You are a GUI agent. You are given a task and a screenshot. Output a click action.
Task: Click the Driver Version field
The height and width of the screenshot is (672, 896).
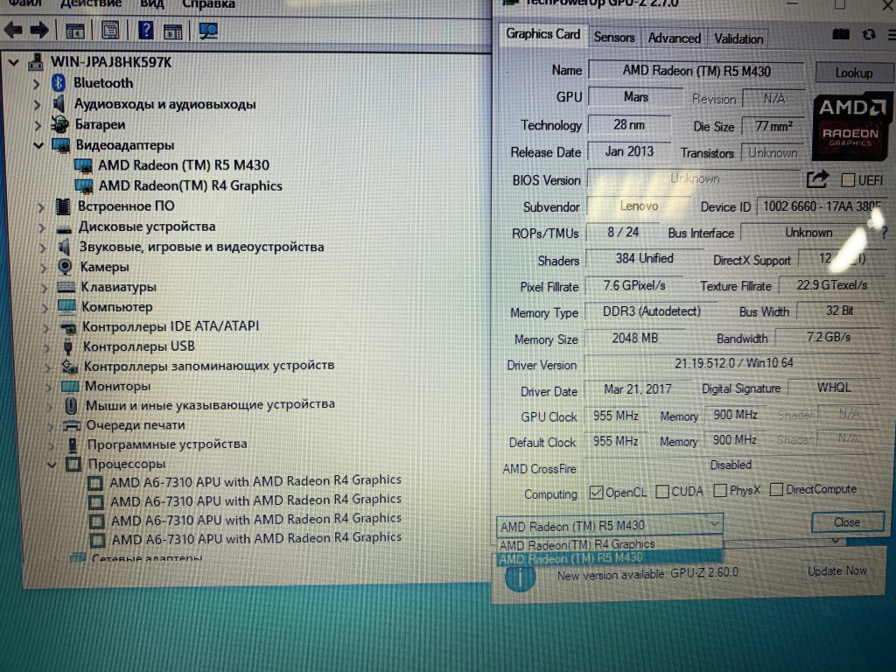tap(734, 363)
